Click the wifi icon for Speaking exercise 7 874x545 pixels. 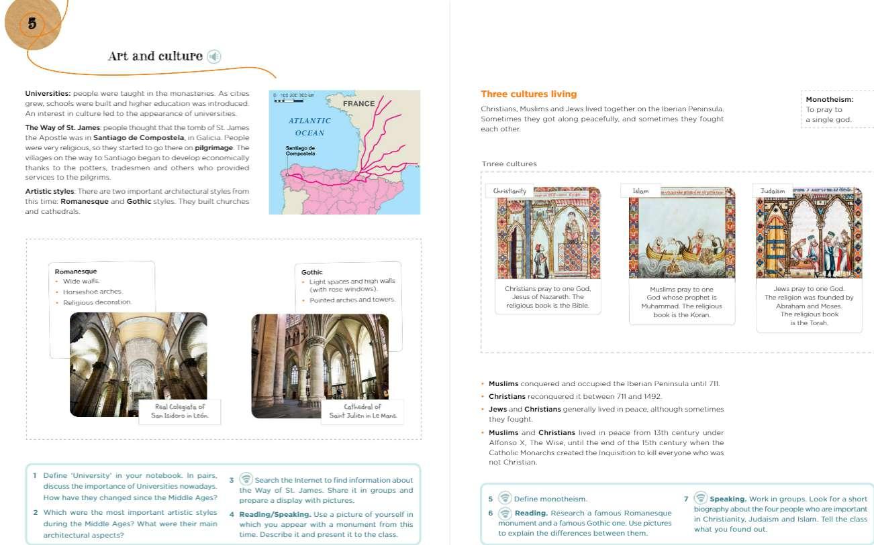[700, 498]
